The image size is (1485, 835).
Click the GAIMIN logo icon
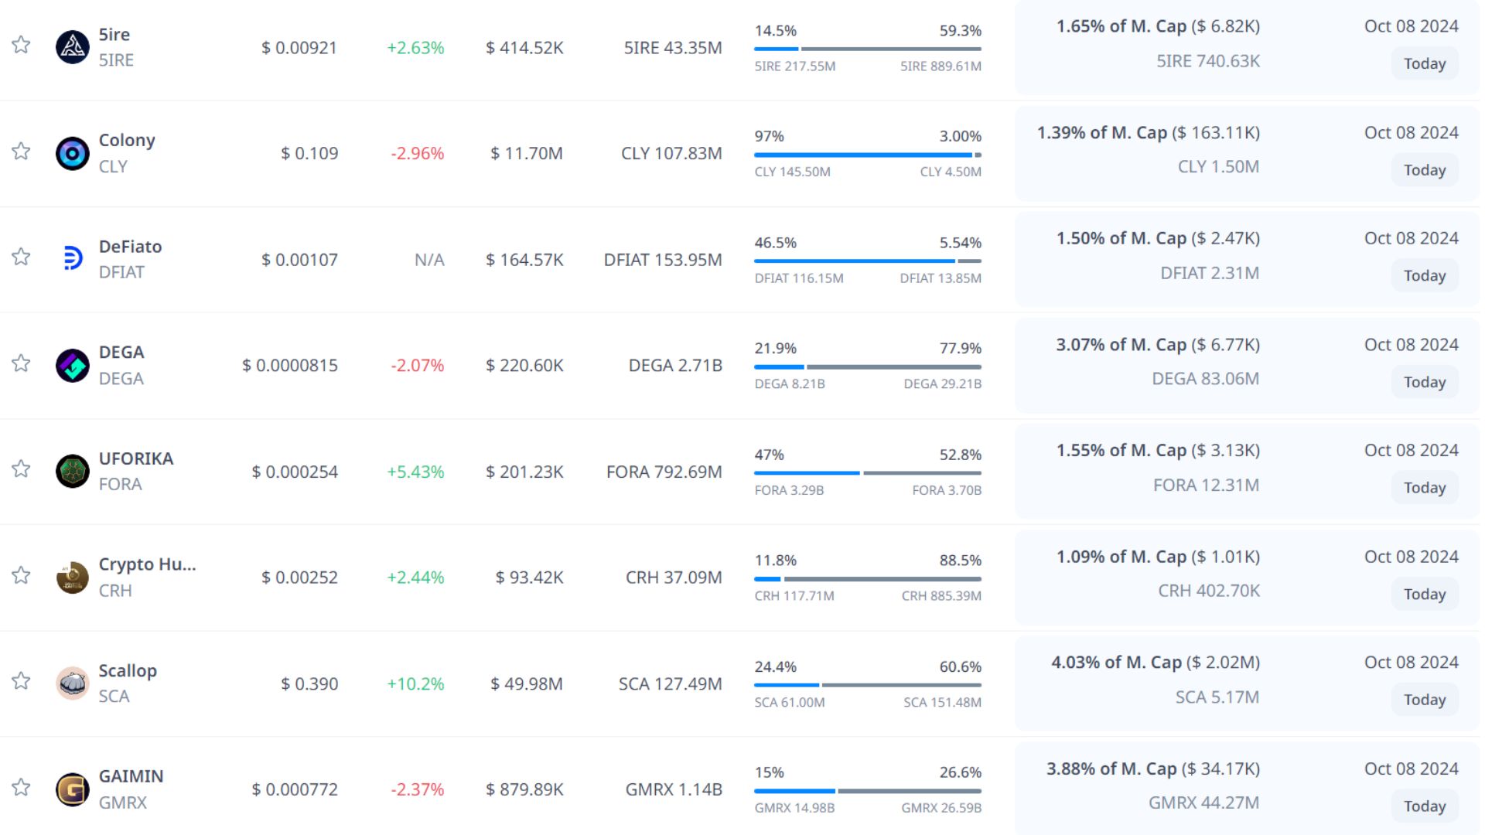(73, 789)
